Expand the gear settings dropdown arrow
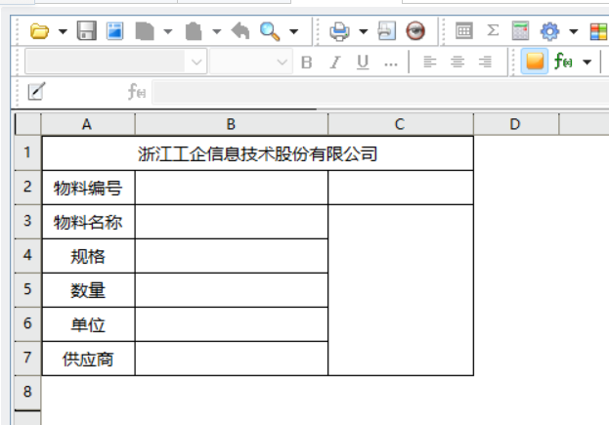The image size is (609, 425). coord(573,31)
